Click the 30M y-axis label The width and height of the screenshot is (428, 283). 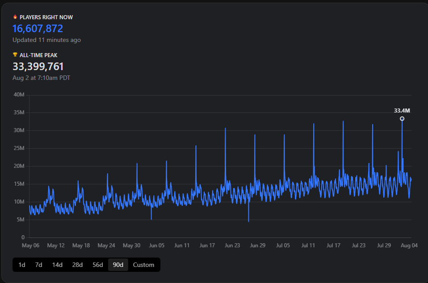click(x=19, y=130)
